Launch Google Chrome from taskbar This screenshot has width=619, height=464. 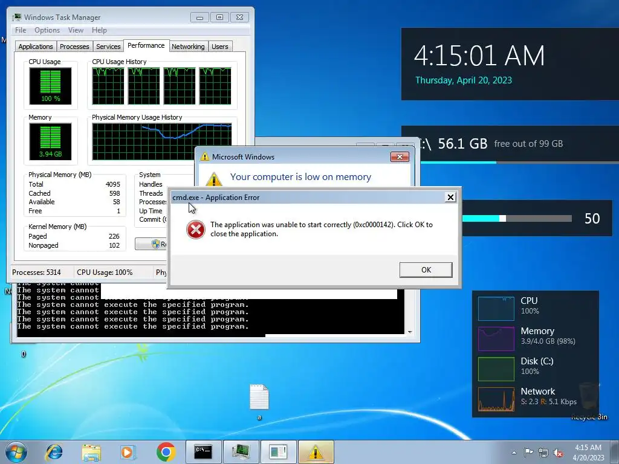point(166,452)
